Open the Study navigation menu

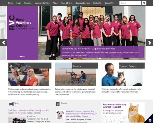(x=19, y=3)
